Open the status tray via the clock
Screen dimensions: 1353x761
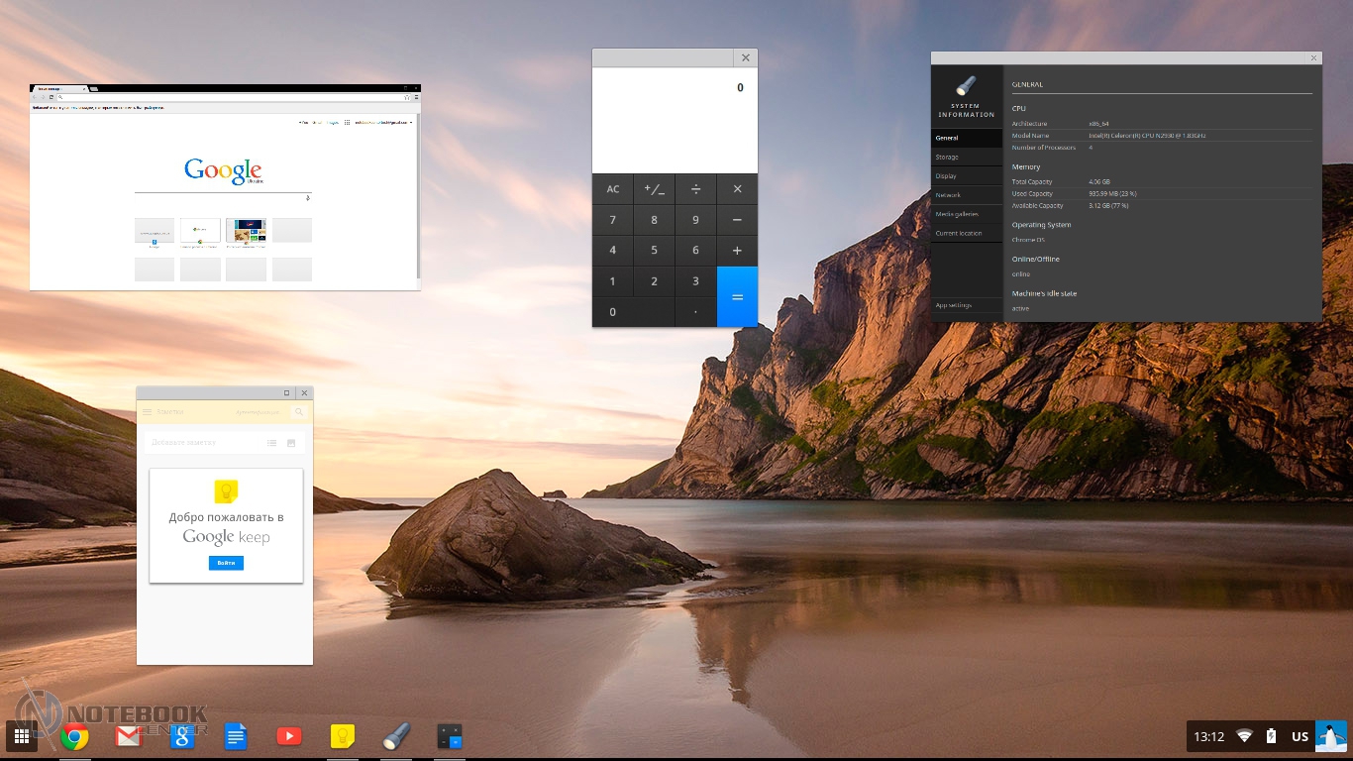[x=1208, y=736]
